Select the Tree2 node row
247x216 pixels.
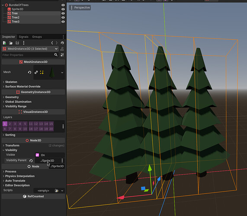coord(34,17)
